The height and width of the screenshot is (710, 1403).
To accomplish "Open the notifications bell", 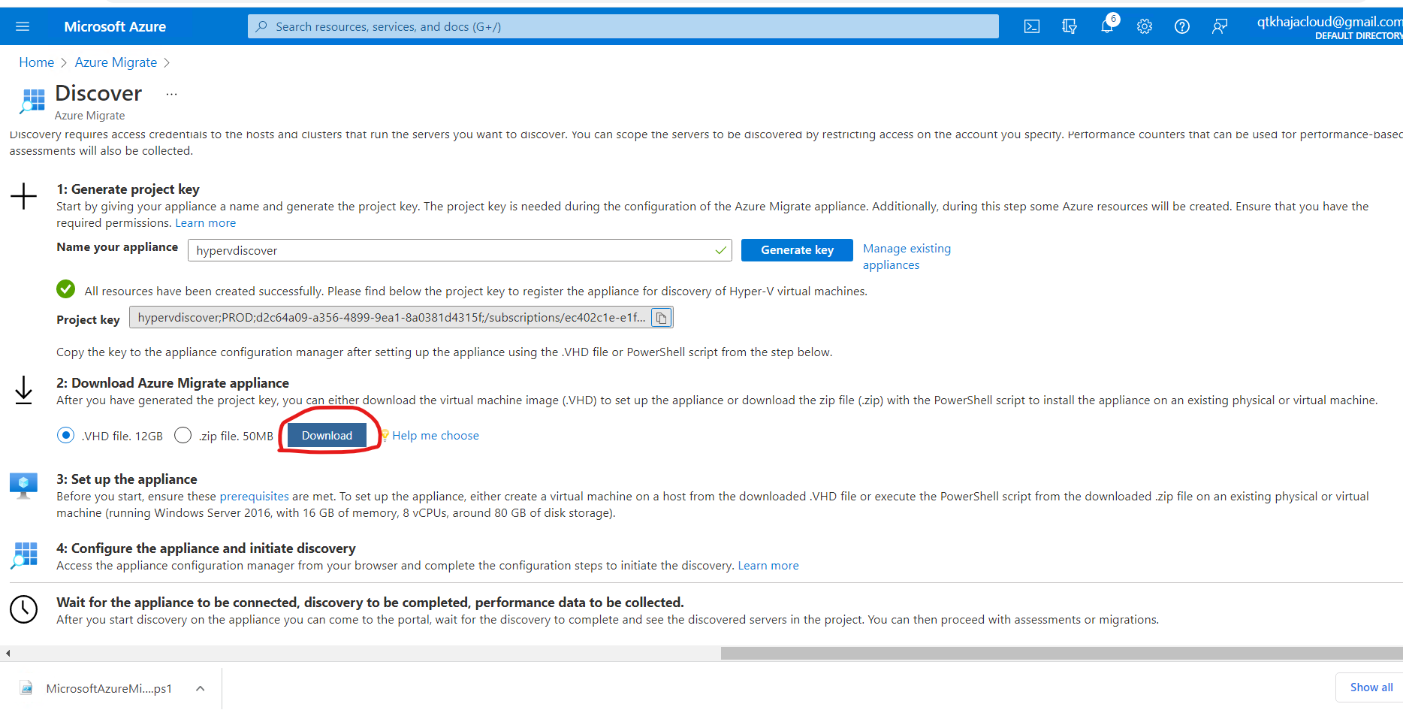I will coord(1107,26).
